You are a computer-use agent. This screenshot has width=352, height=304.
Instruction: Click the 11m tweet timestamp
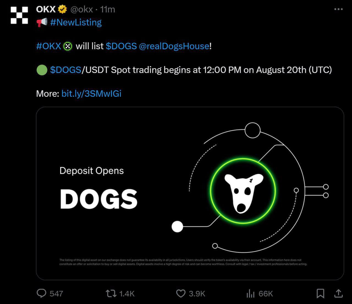(x=108, y=9)
